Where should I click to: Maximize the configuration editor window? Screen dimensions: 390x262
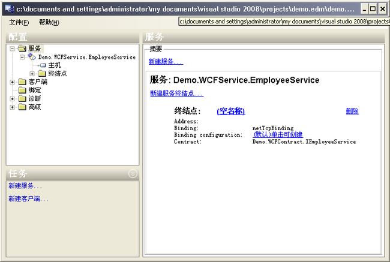(x=373, y=9)
